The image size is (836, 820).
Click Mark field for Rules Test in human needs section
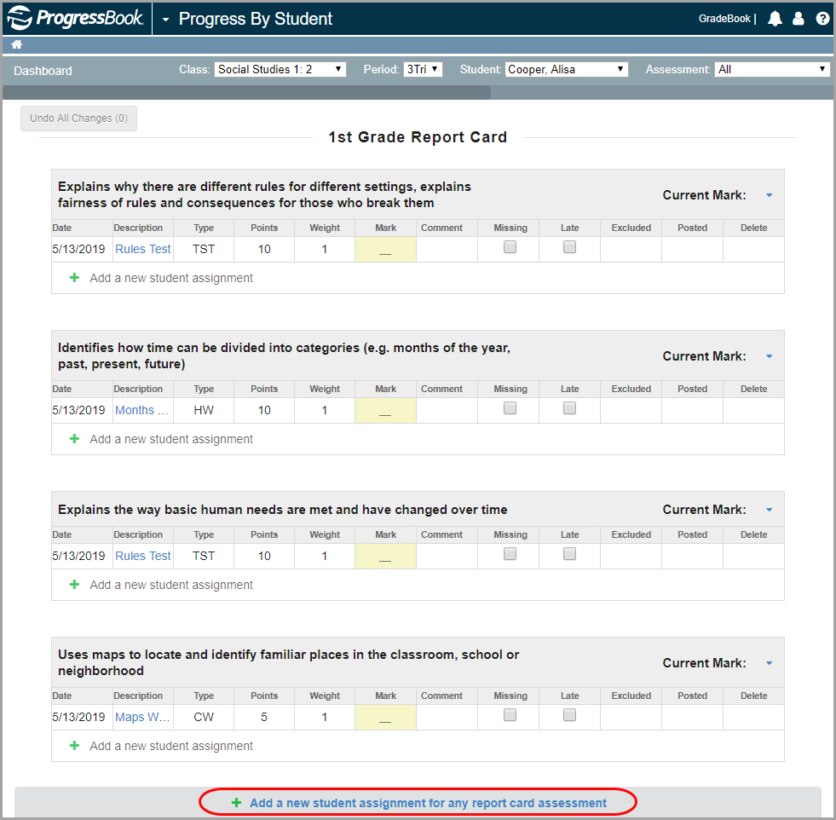(x=385, y=557)
